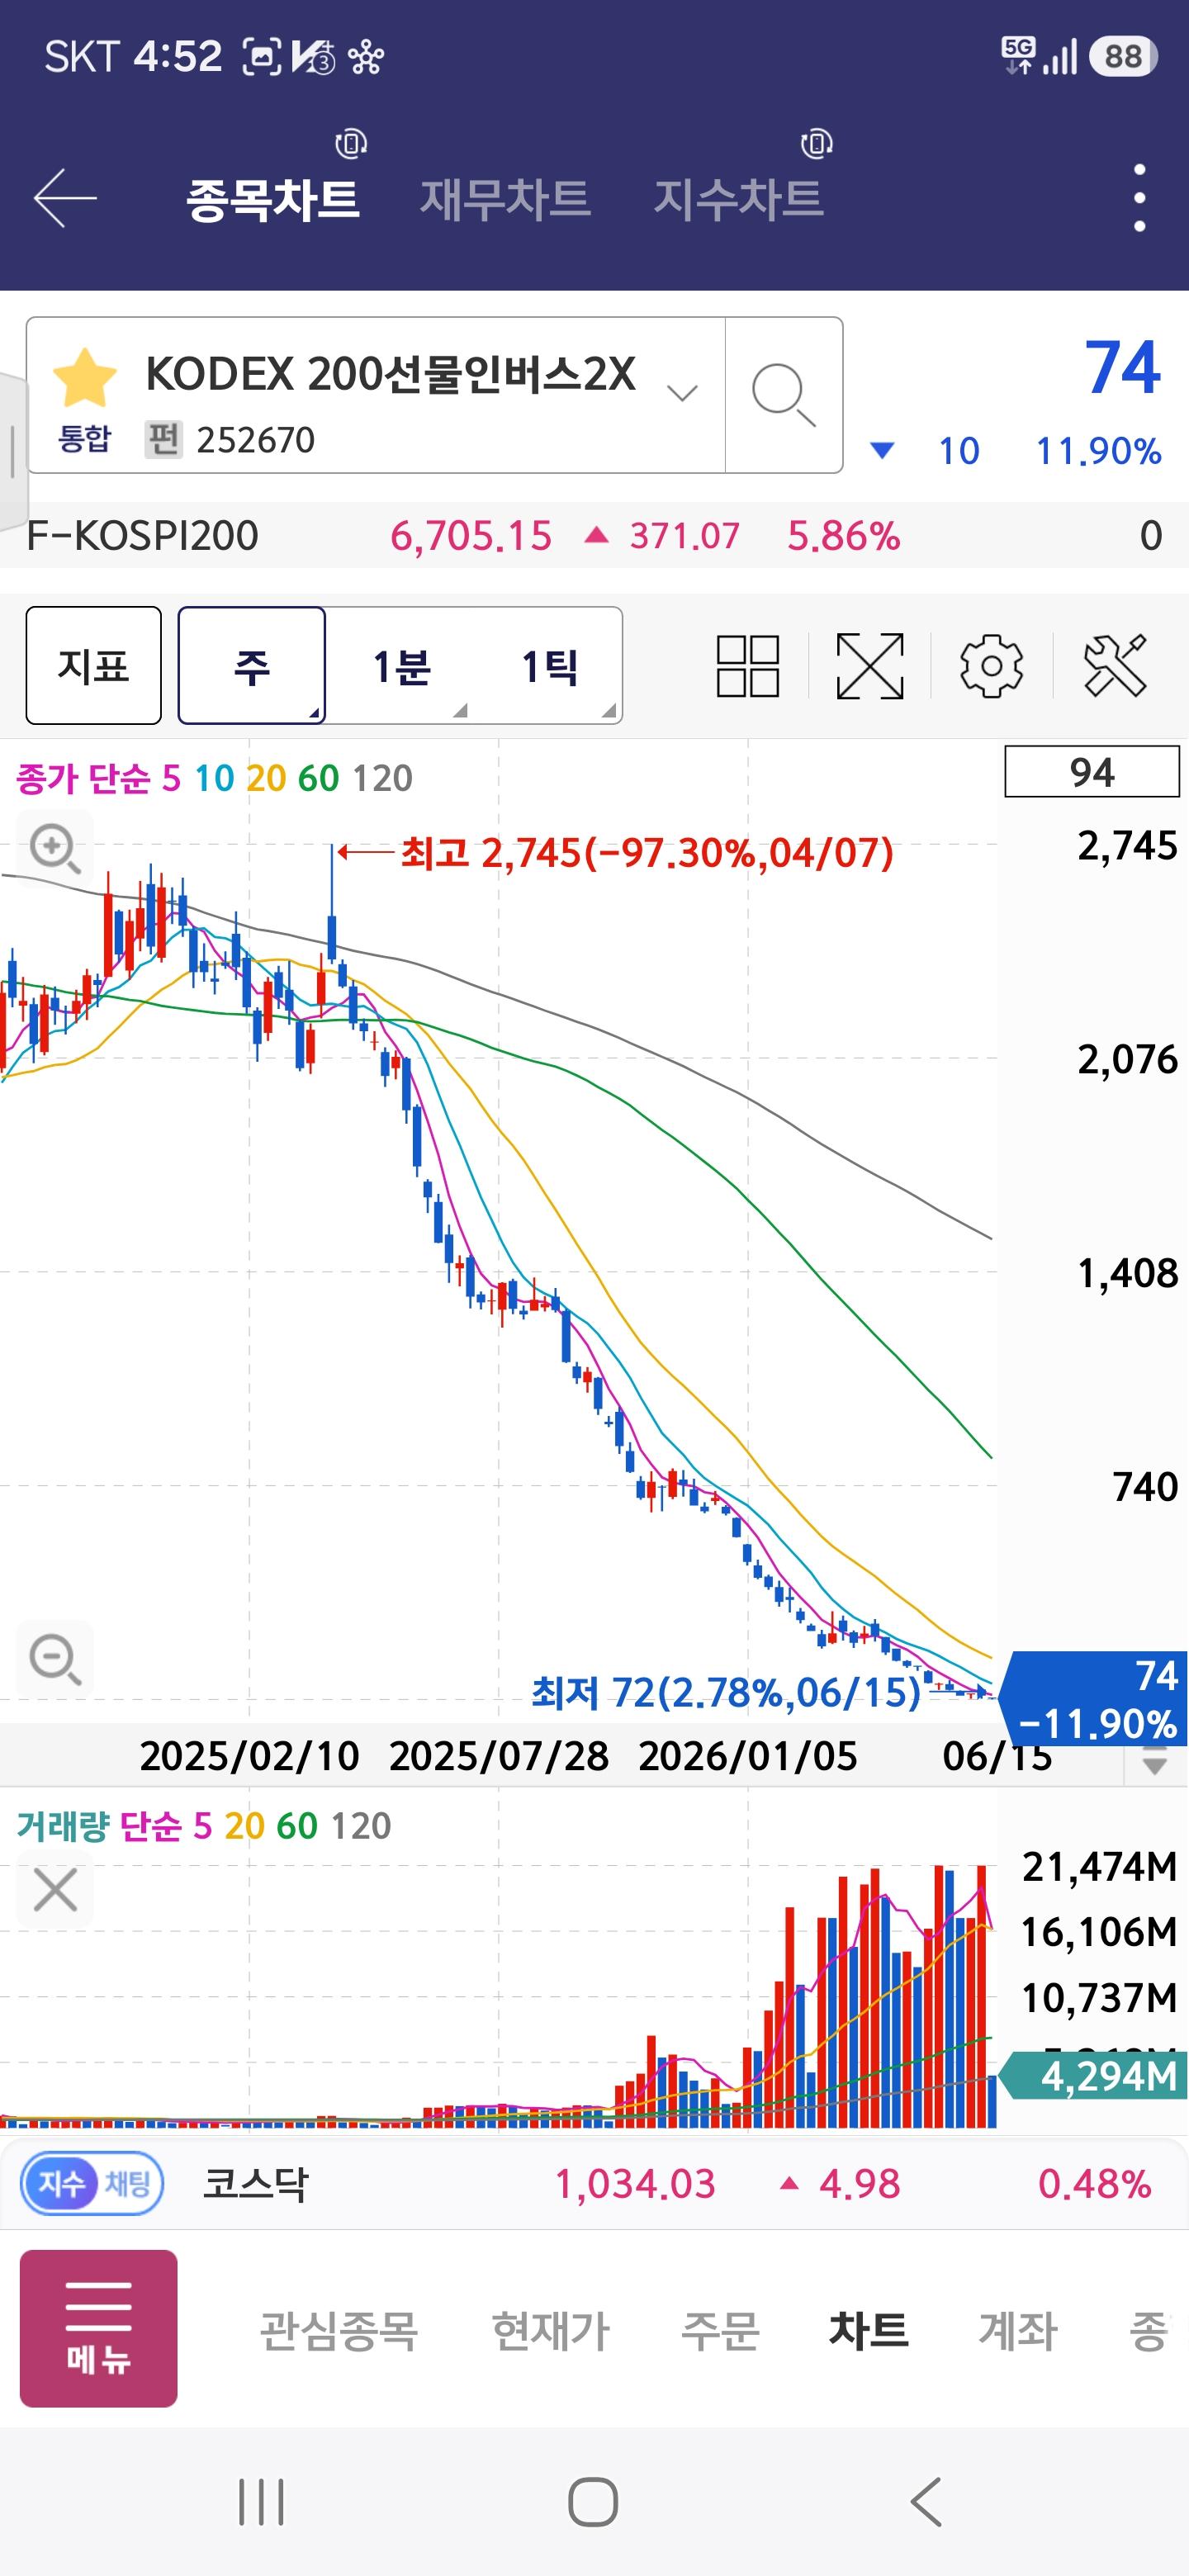This screenshot has height=2576, width=1189.
Task: Open the 메뉴 hamburger button
Action: point(99,2328)
